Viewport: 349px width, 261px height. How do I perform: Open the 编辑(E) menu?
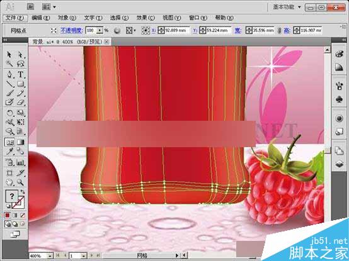[41, 18]
